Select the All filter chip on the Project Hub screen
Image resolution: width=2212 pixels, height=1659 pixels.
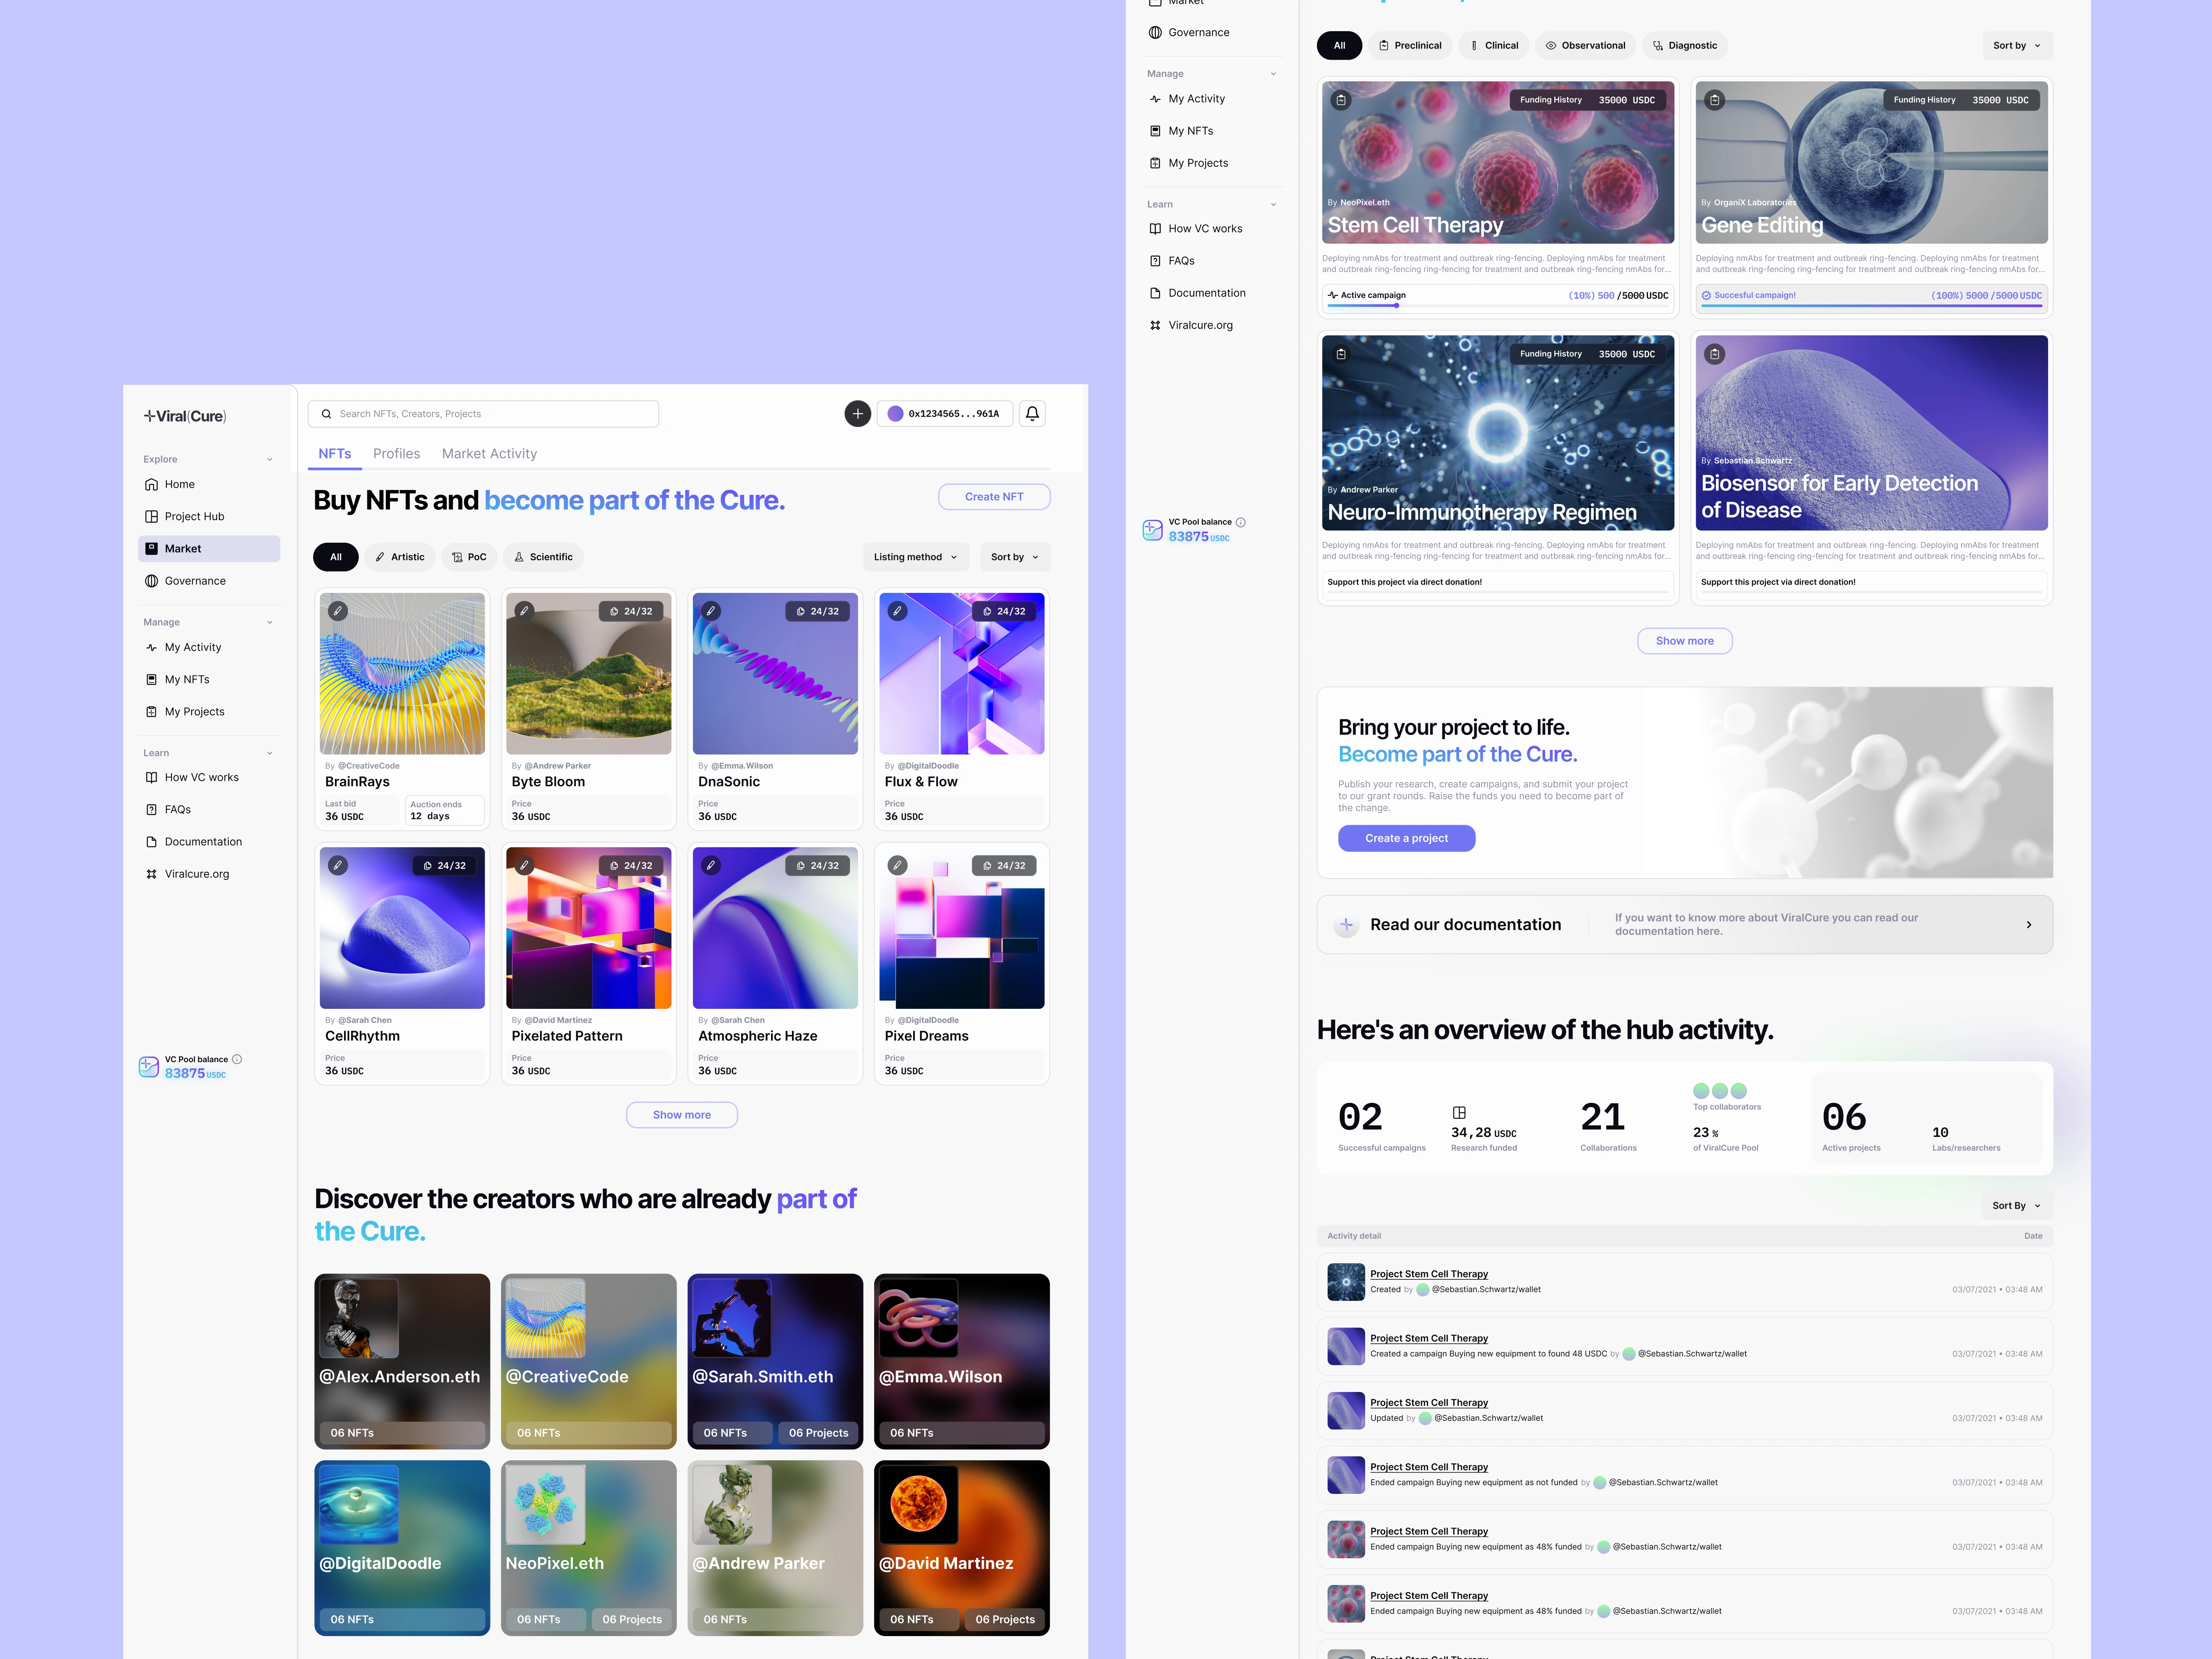1339,46
